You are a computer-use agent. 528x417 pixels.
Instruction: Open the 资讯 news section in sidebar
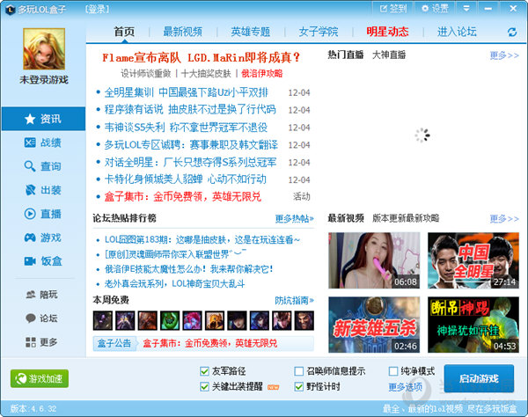(43, 119)
